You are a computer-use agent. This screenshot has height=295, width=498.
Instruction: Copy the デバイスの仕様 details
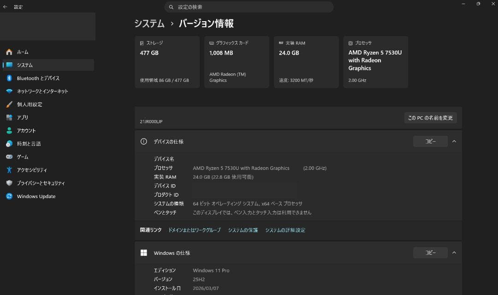click(430, 141)
